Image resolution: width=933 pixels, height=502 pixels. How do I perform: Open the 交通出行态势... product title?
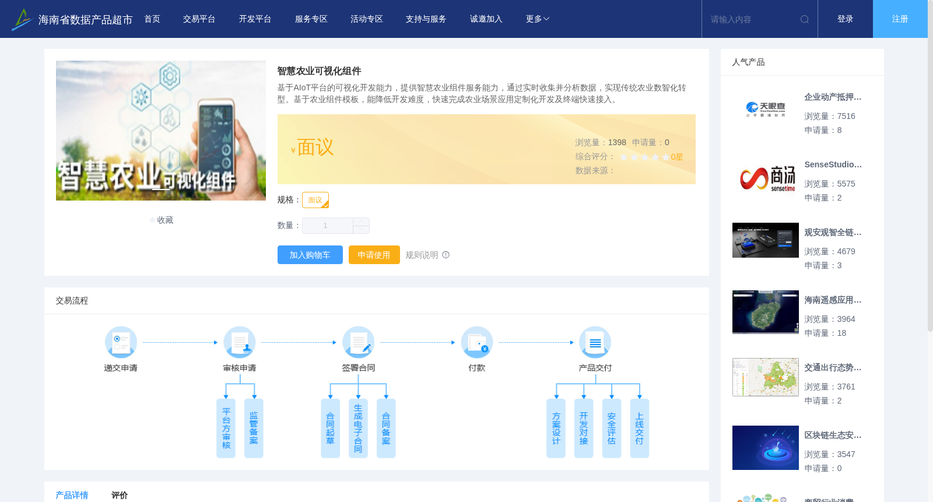833,368
